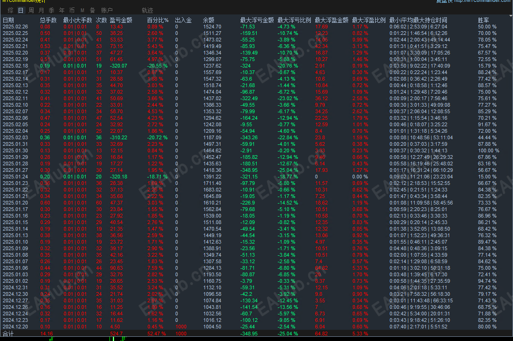Click balance value 1711.40

point(212,183)
